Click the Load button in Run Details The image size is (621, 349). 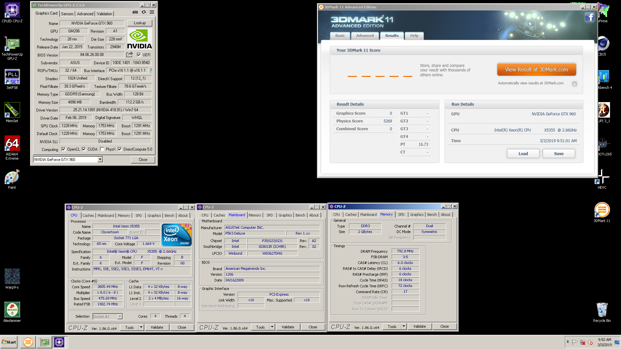click(x=523, y=153)
